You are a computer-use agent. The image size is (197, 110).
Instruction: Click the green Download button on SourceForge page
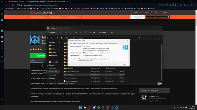pos(38,56)
